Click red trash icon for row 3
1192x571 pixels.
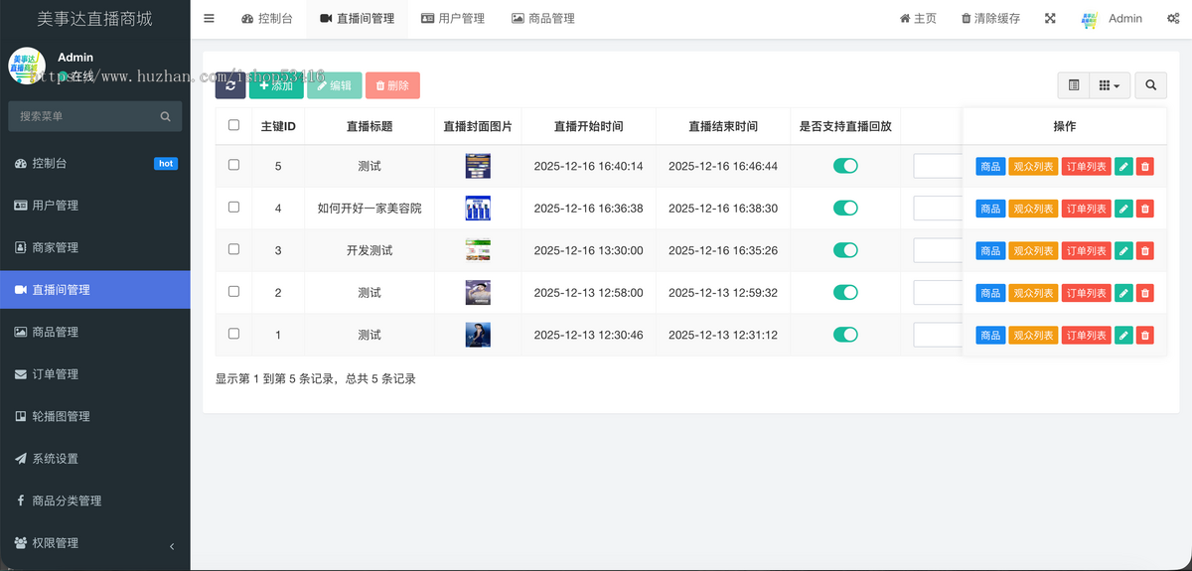point(1144,251)
